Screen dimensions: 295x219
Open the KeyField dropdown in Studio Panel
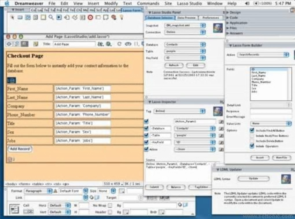185,58
